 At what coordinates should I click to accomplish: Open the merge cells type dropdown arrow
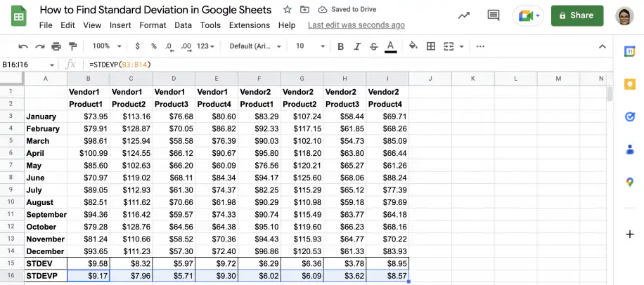click(462, 46)
